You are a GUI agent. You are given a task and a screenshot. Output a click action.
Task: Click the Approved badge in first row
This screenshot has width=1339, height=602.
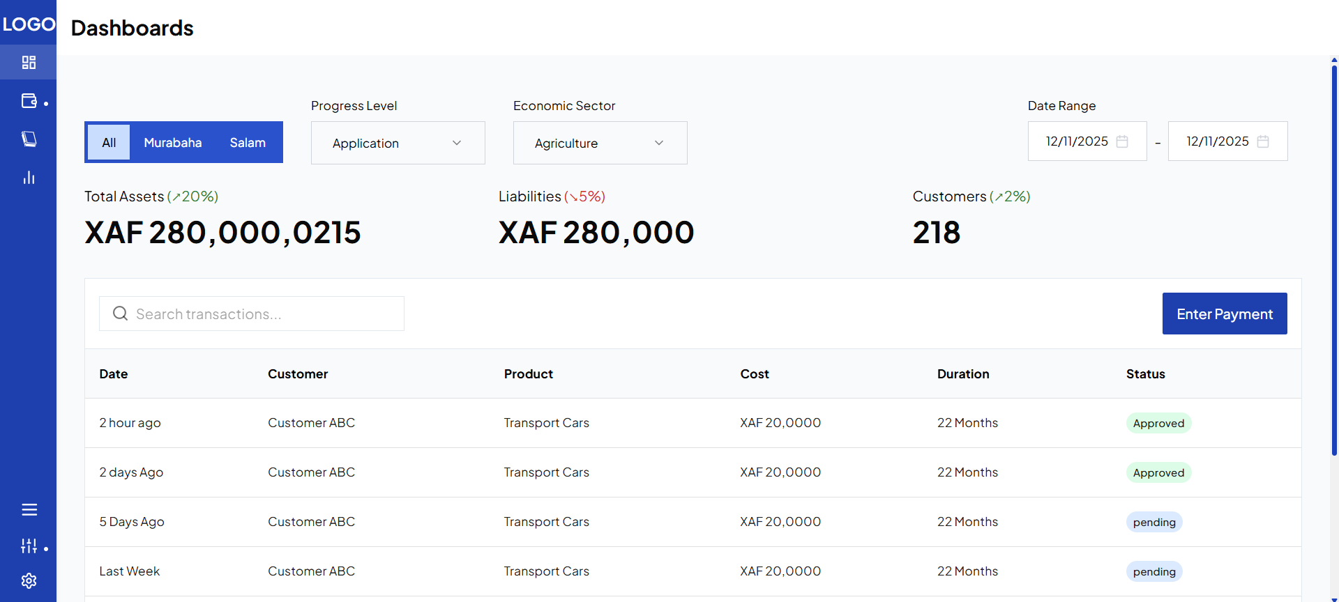(1158, 424)
